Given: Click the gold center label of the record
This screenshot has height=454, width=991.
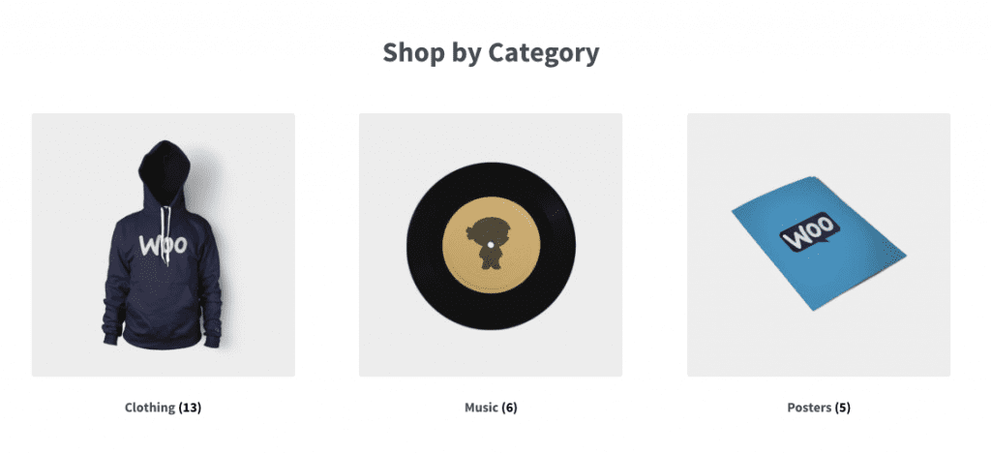Looking at the screenshot, I should pyautogui.click(x=491, y=245).
